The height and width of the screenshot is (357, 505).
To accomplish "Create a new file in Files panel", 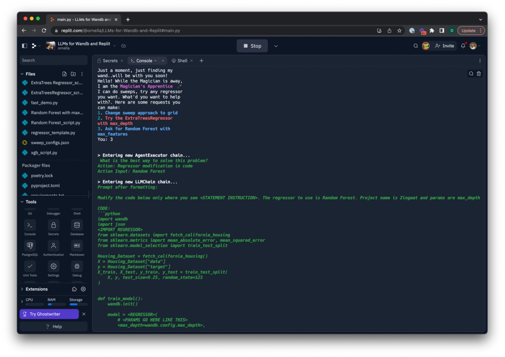I will coord(64,73).
